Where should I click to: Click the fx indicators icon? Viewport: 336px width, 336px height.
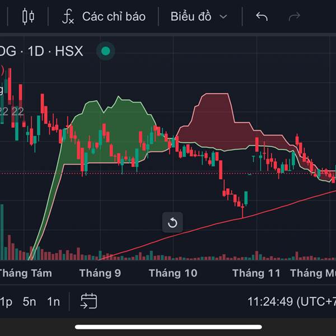[68, 17]
